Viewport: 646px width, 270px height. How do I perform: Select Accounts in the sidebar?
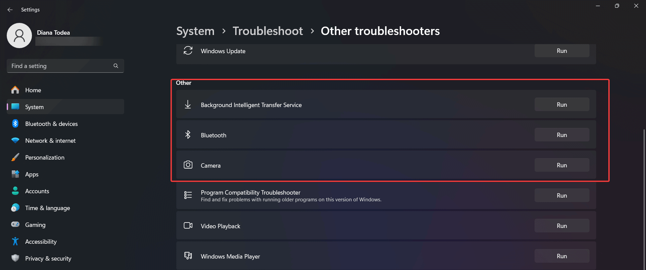pos(37,191)
